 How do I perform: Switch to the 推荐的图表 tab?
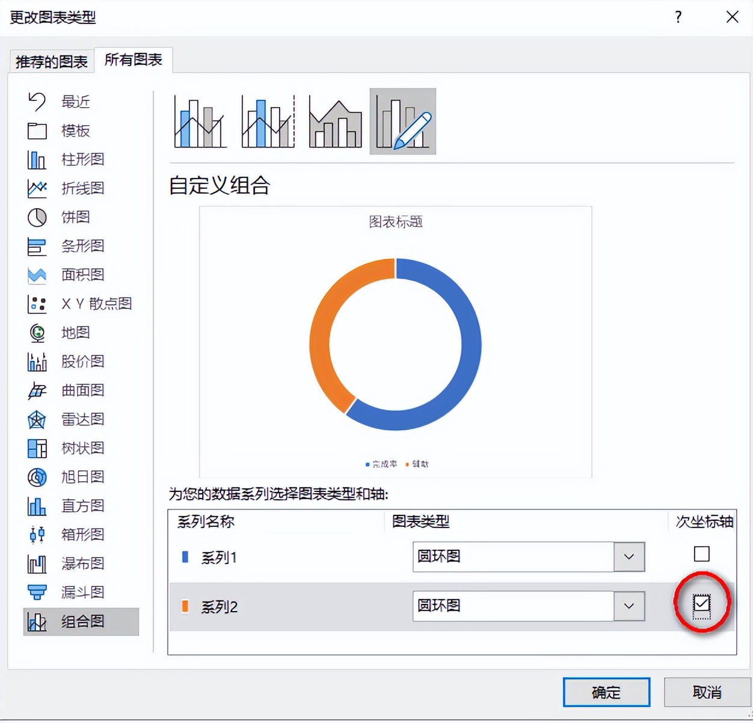51,60
